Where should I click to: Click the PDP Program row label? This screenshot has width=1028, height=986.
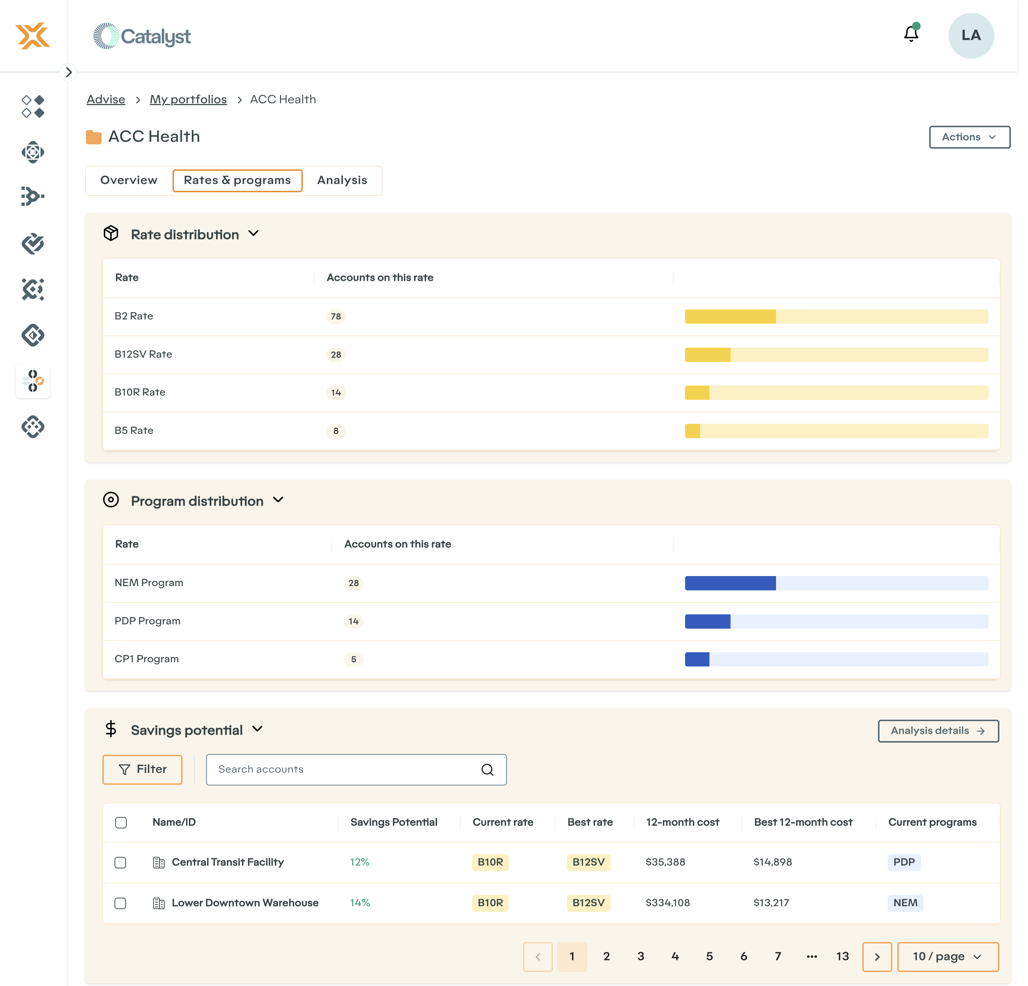147,621
